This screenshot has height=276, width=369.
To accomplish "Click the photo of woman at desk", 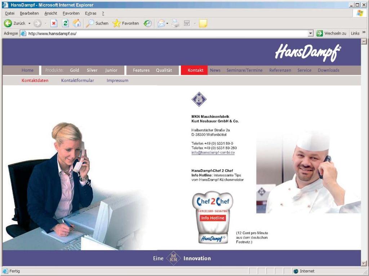I will click(75, 186).
